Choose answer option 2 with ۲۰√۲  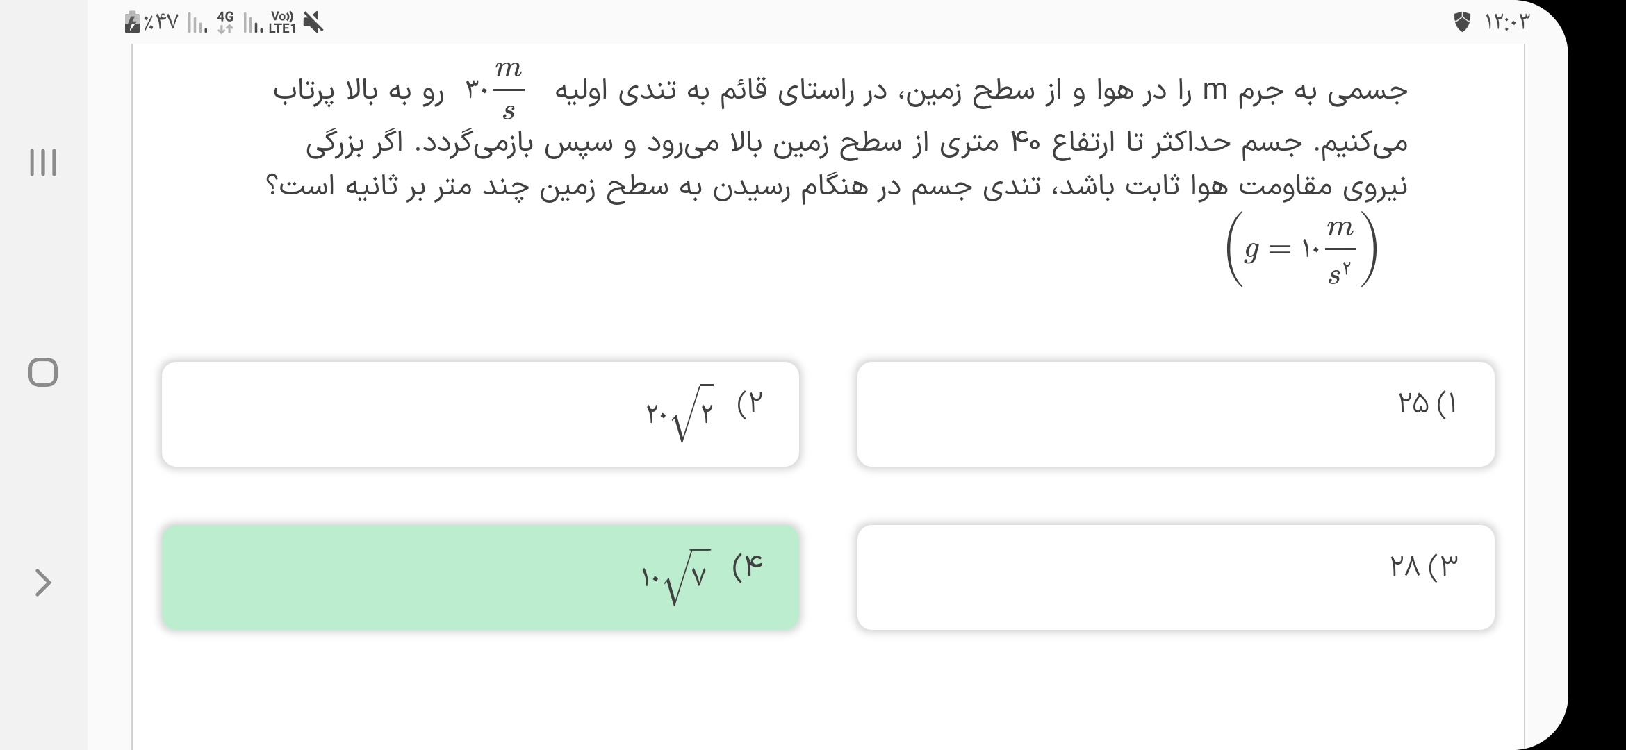[480, 414]
